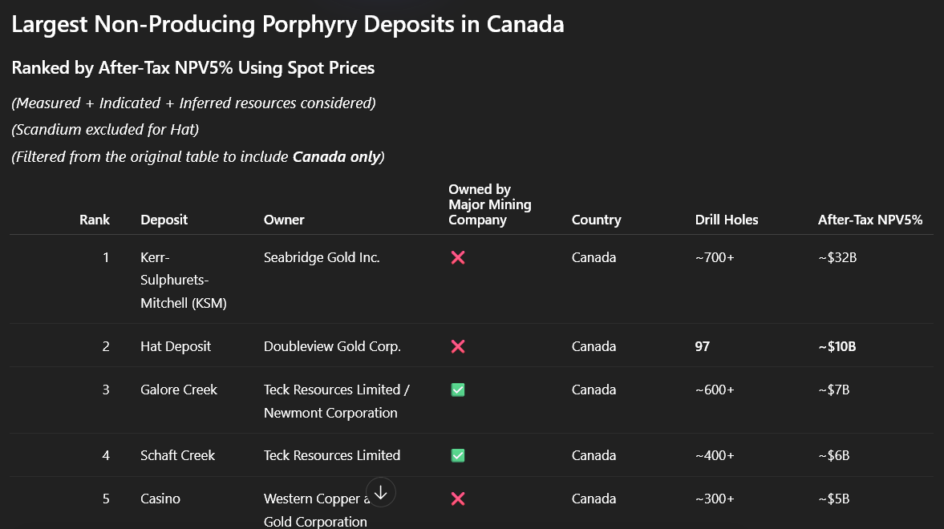The height and width of the screenshot is (529, 944).
Task: Click the bold 97 drill holes value
Action: (703, 346)
